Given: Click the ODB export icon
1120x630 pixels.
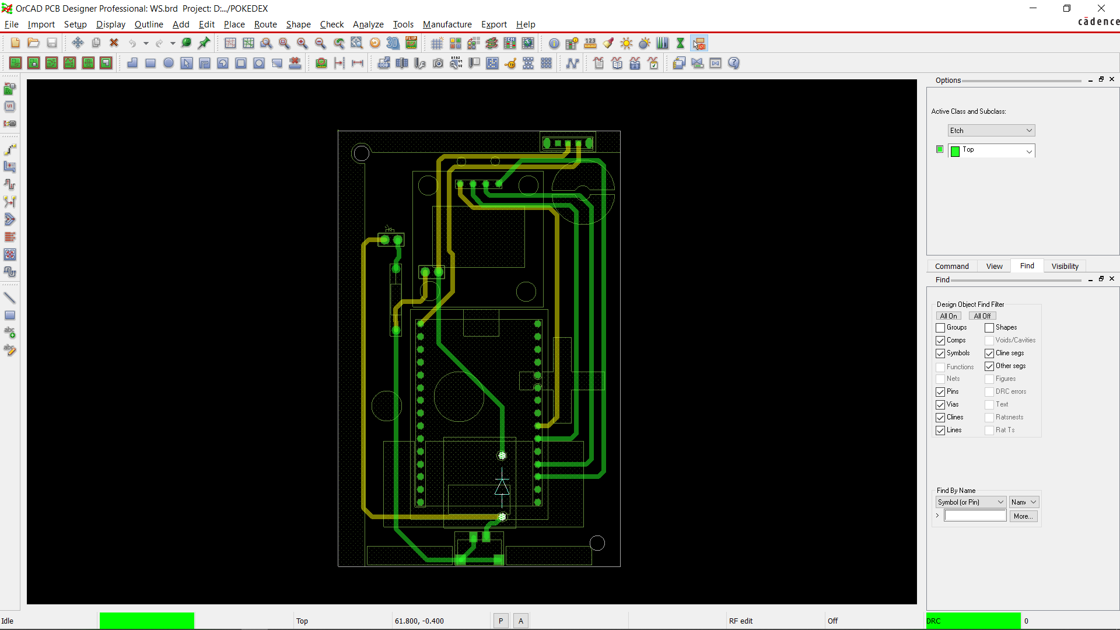Looking at the screenshot, I should coord(384,63).
